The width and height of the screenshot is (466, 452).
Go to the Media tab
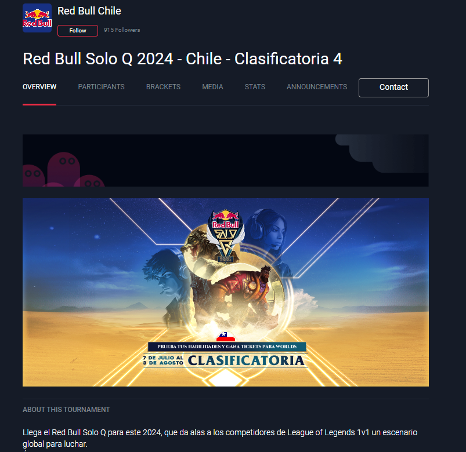click(212, 87)
